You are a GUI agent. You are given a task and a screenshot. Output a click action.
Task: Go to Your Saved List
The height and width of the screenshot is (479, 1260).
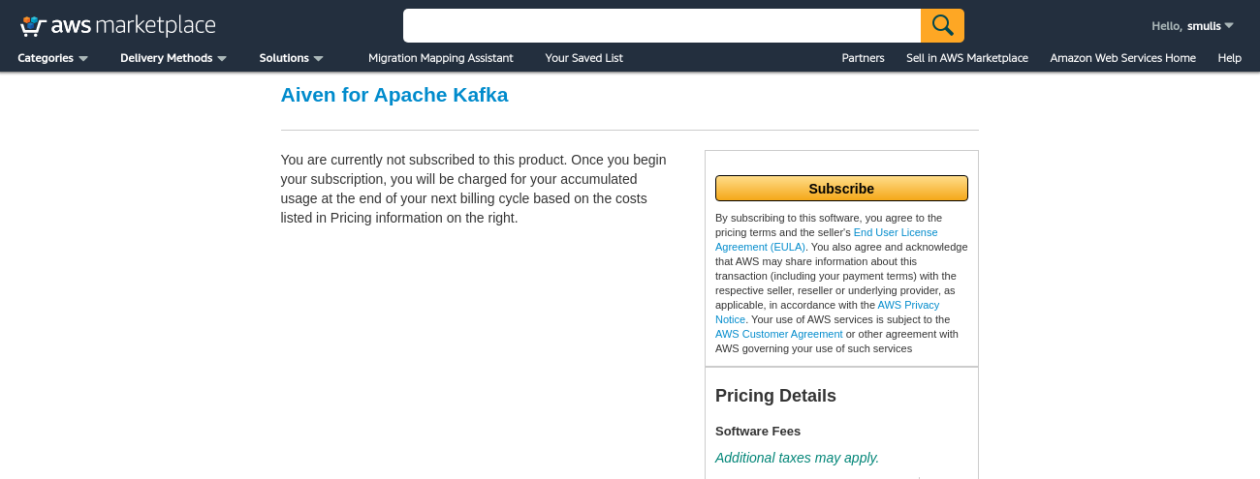click(583, 58)
